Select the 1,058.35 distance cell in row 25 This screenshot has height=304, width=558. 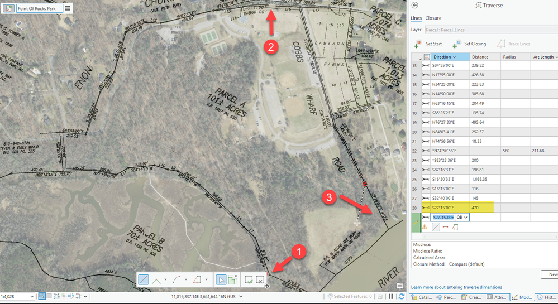pos(485,179)
